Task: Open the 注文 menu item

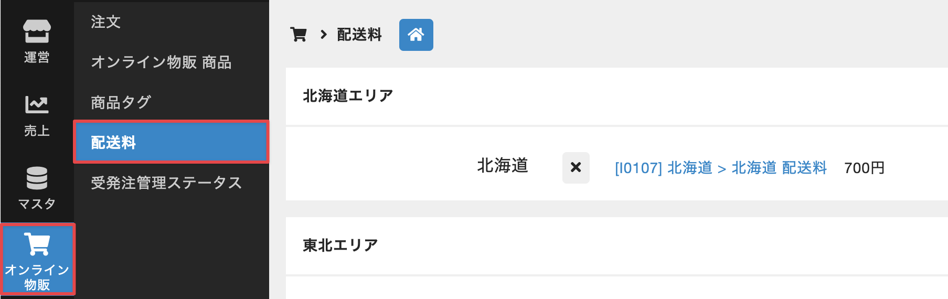Action: point(106,22)
